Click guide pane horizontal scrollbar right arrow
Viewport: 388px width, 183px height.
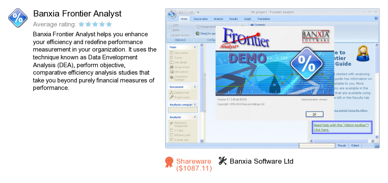pyautogui.click(x=373, y=141)
